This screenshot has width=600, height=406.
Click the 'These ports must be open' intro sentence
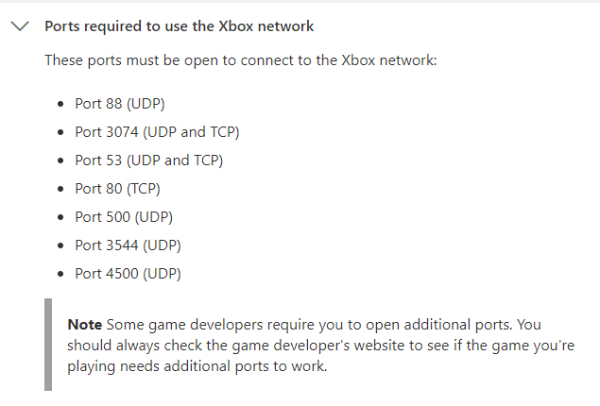240,60
